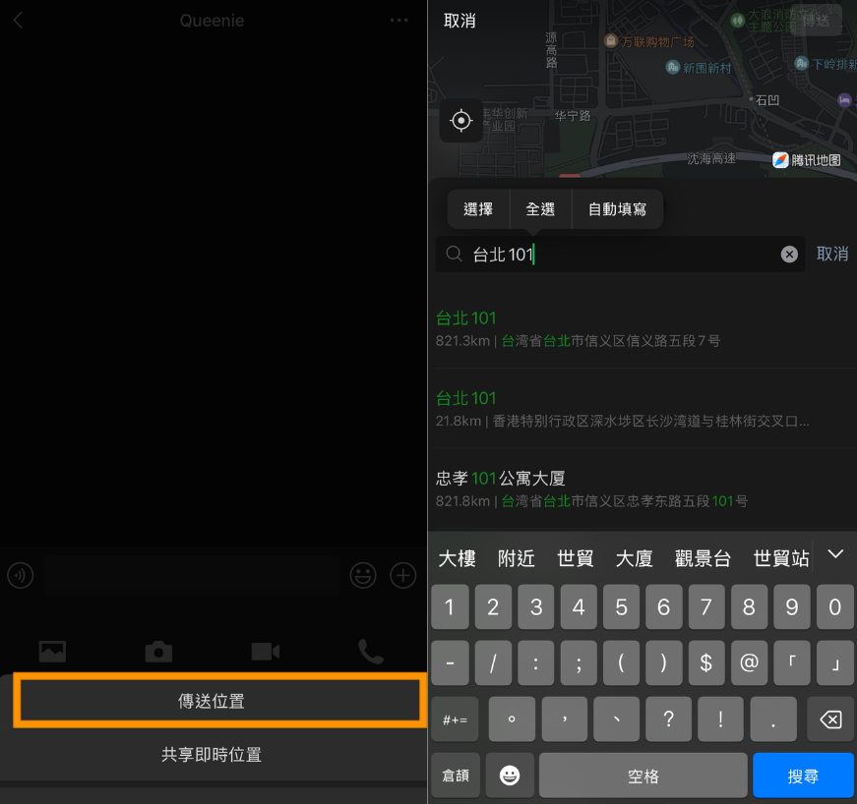Tap 取消 next to search bar
The width and height of the screenshot is (857, 804).
click(832, 254)
